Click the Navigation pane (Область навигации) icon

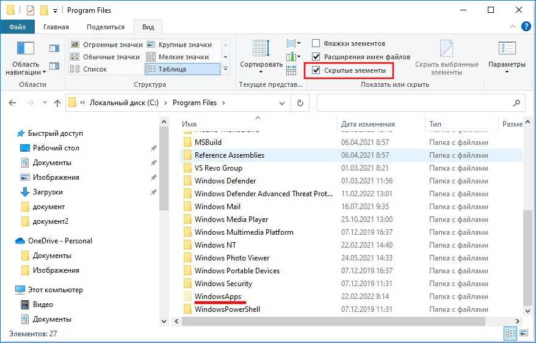[26, 49]
